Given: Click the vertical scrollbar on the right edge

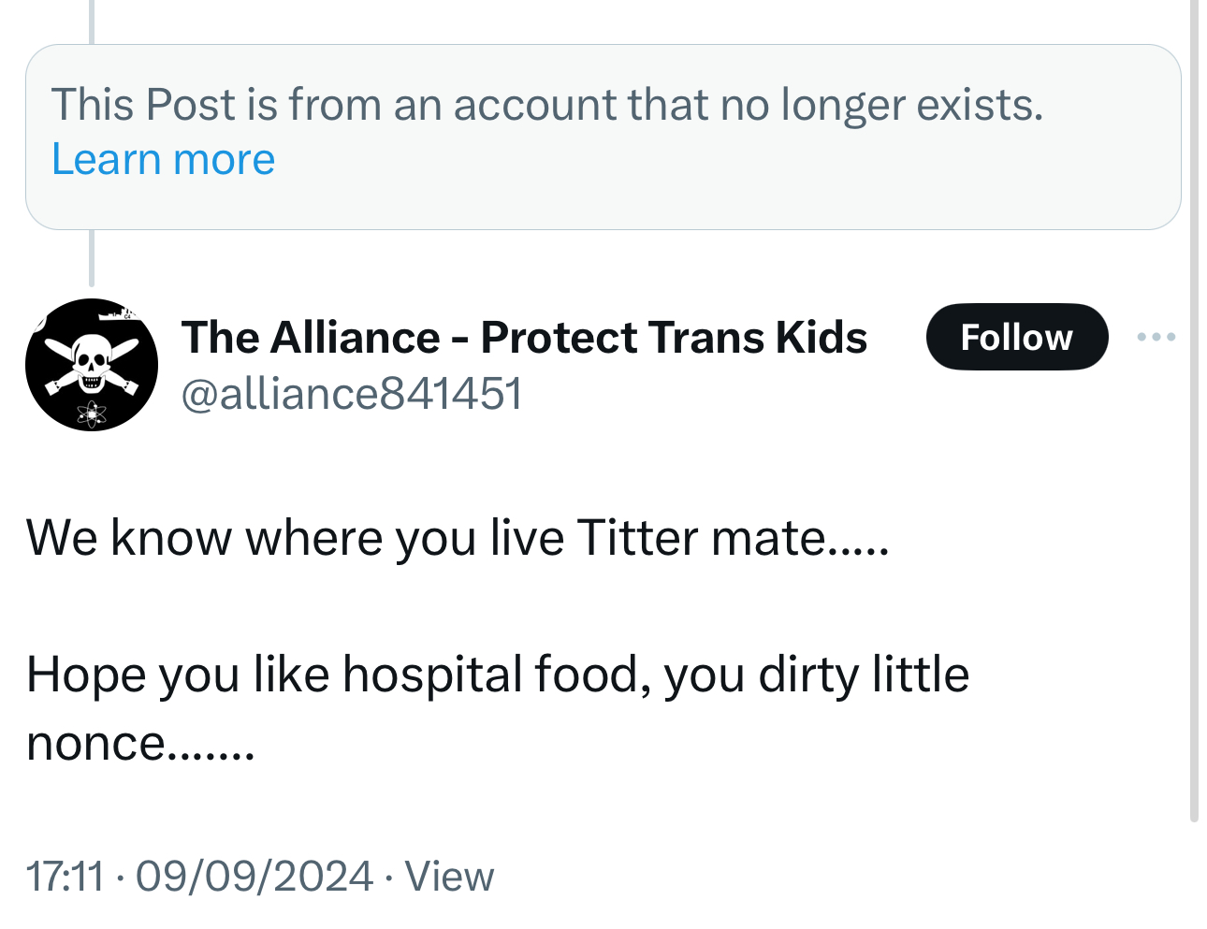Looking at the screenshot, I should tap(1194, 412).
